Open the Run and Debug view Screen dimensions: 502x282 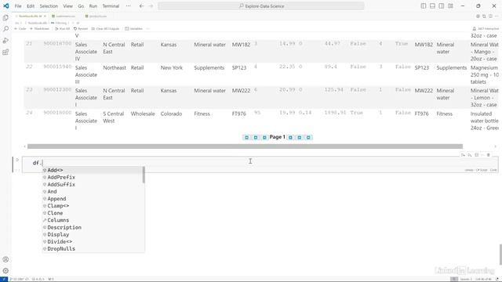click(5, 41)
